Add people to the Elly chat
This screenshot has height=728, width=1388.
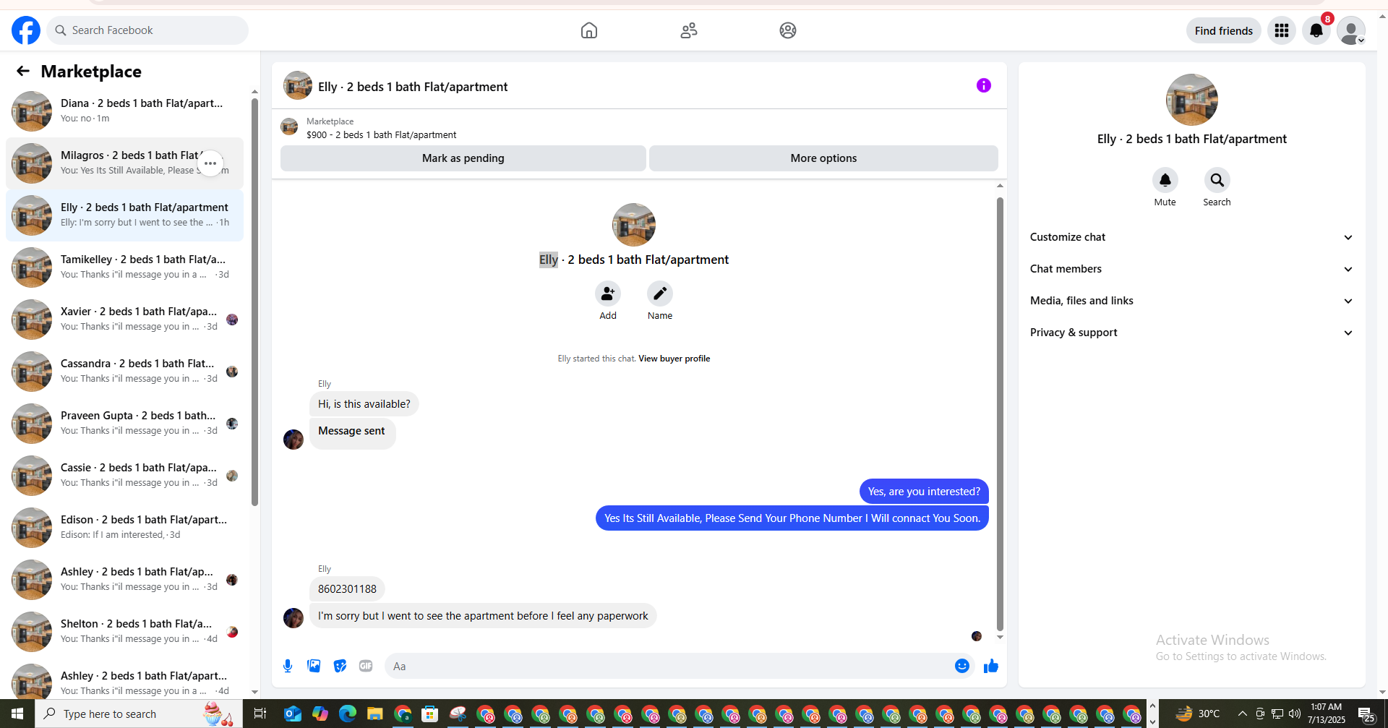tap(608, 294)
